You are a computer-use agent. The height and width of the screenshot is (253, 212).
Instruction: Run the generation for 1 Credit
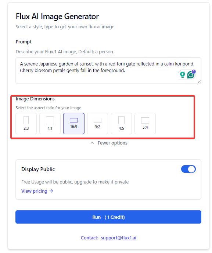108,217
